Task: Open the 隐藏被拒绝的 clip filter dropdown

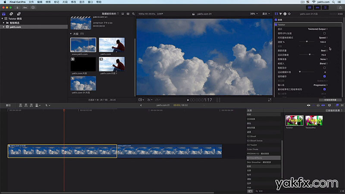Action: 110,14
